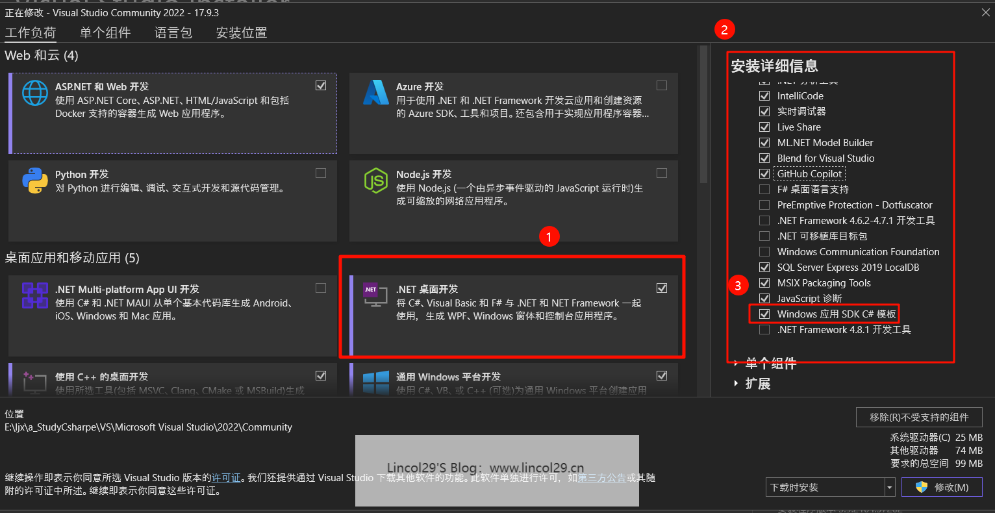995x513 pixels.
Task: Click the Azure 开发 workload title
Action: [420, 86]
